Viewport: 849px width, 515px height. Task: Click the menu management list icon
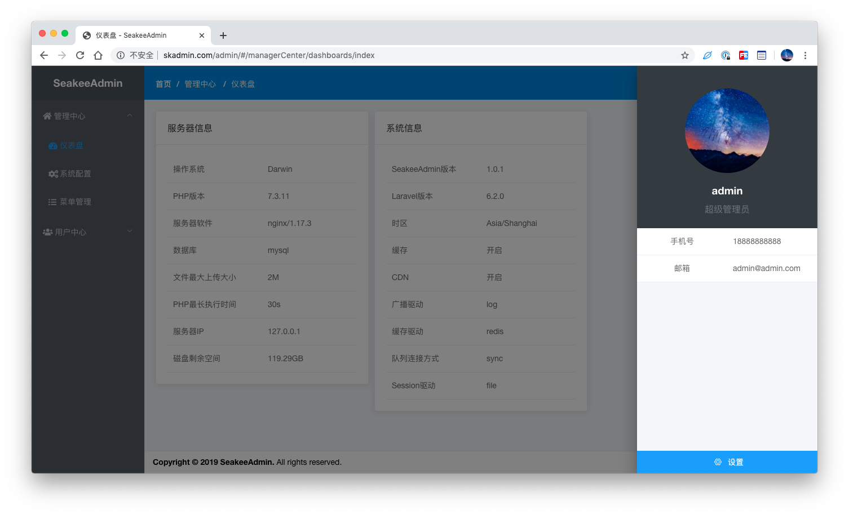(x=52, y=202)
